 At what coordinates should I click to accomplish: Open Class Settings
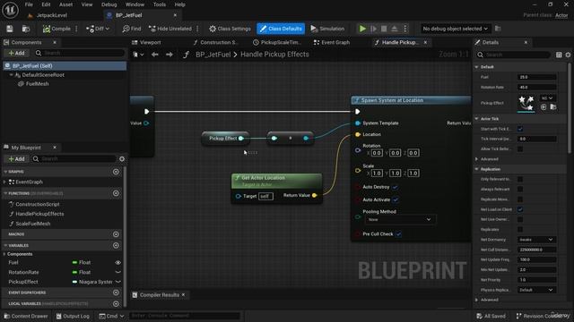(x=230, y=29)
